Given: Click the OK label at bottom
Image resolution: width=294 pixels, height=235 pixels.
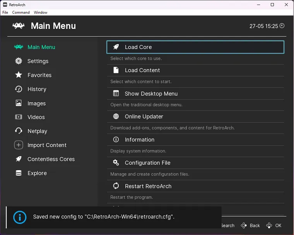Looking at the screenshot, I should [x=278, y=225].
